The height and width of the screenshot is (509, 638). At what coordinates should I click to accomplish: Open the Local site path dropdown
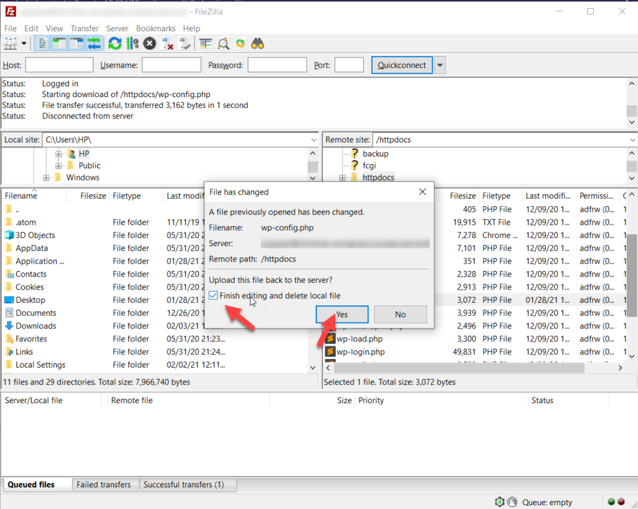click(x=313, y=140)
